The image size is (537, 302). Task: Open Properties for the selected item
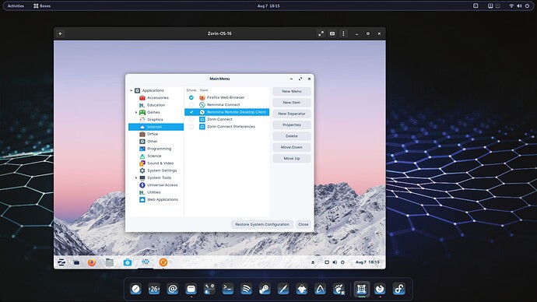pyautogui.click(x=291, y=125)
